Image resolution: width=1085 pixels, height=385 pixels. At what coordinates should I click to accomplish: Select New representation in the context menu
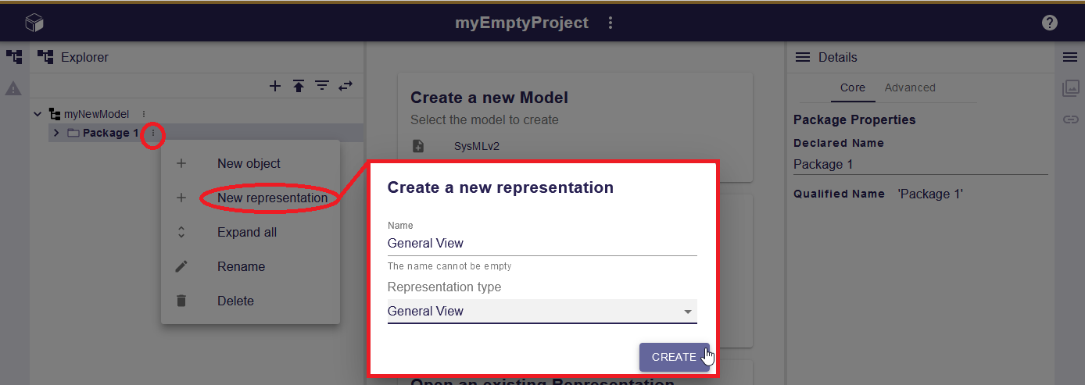(x=272, y=198)
